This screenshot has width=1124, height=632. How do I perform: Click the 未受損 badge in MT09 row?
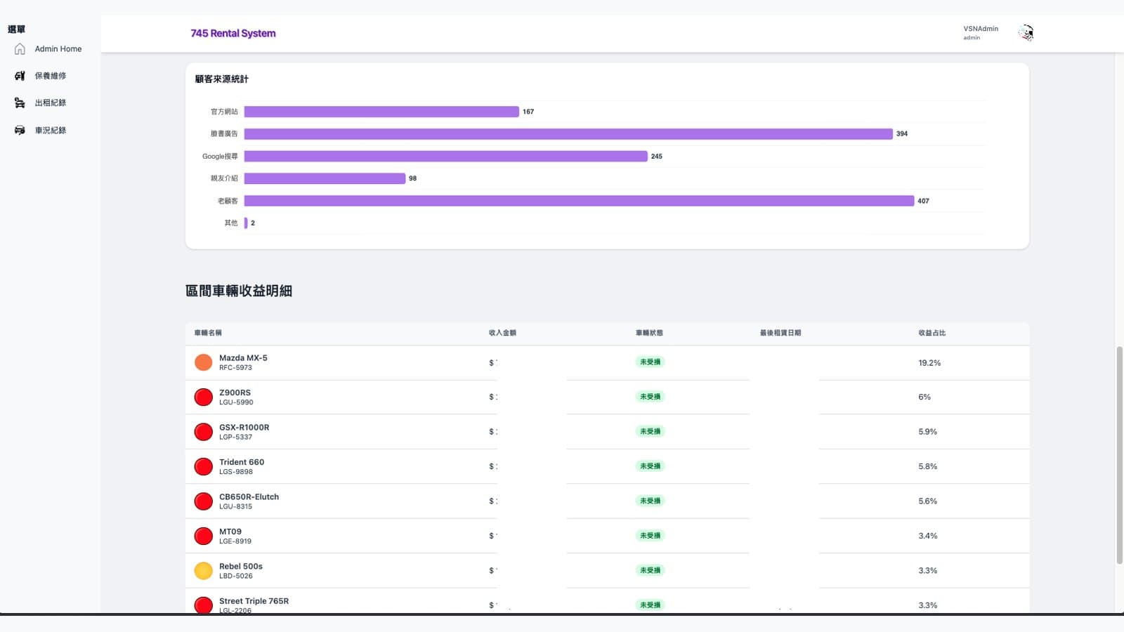tap(650, 536)
